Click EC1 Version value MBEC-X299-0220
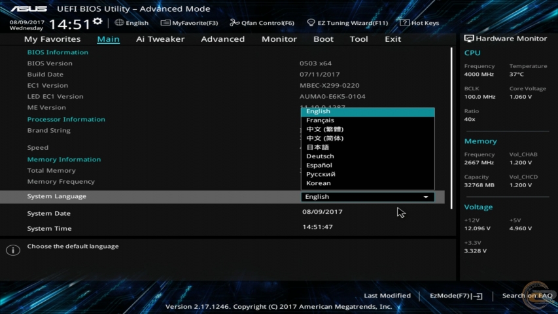This screenshot has width=558, height=314. point(330,86)
